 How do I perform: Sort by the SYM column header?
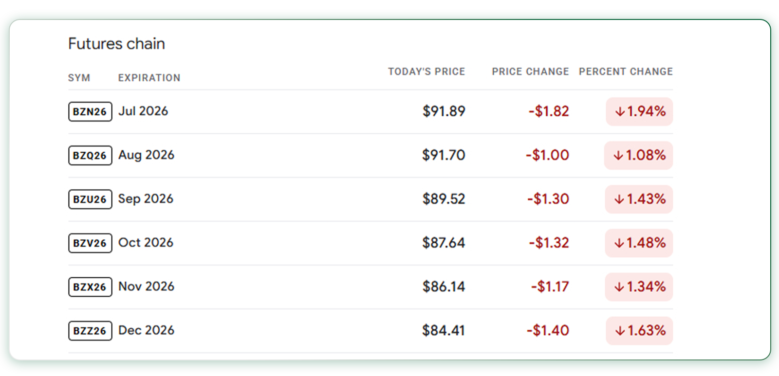coord(79,78)
